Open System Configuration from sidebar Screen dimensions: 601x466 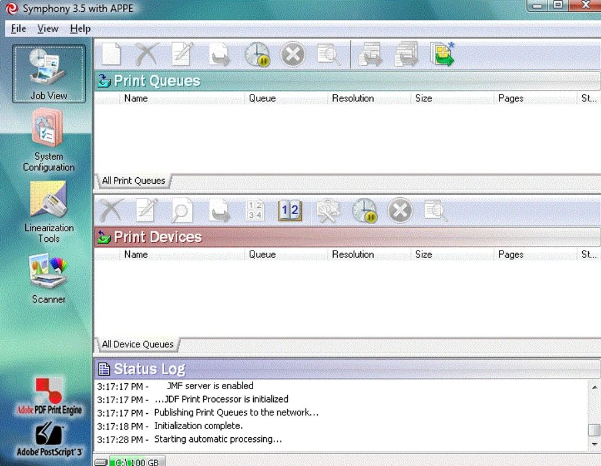click(49, 141)
